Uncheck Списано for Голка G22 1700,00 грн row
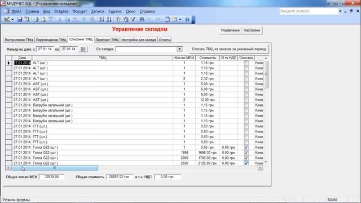 (x=246, y=158)
